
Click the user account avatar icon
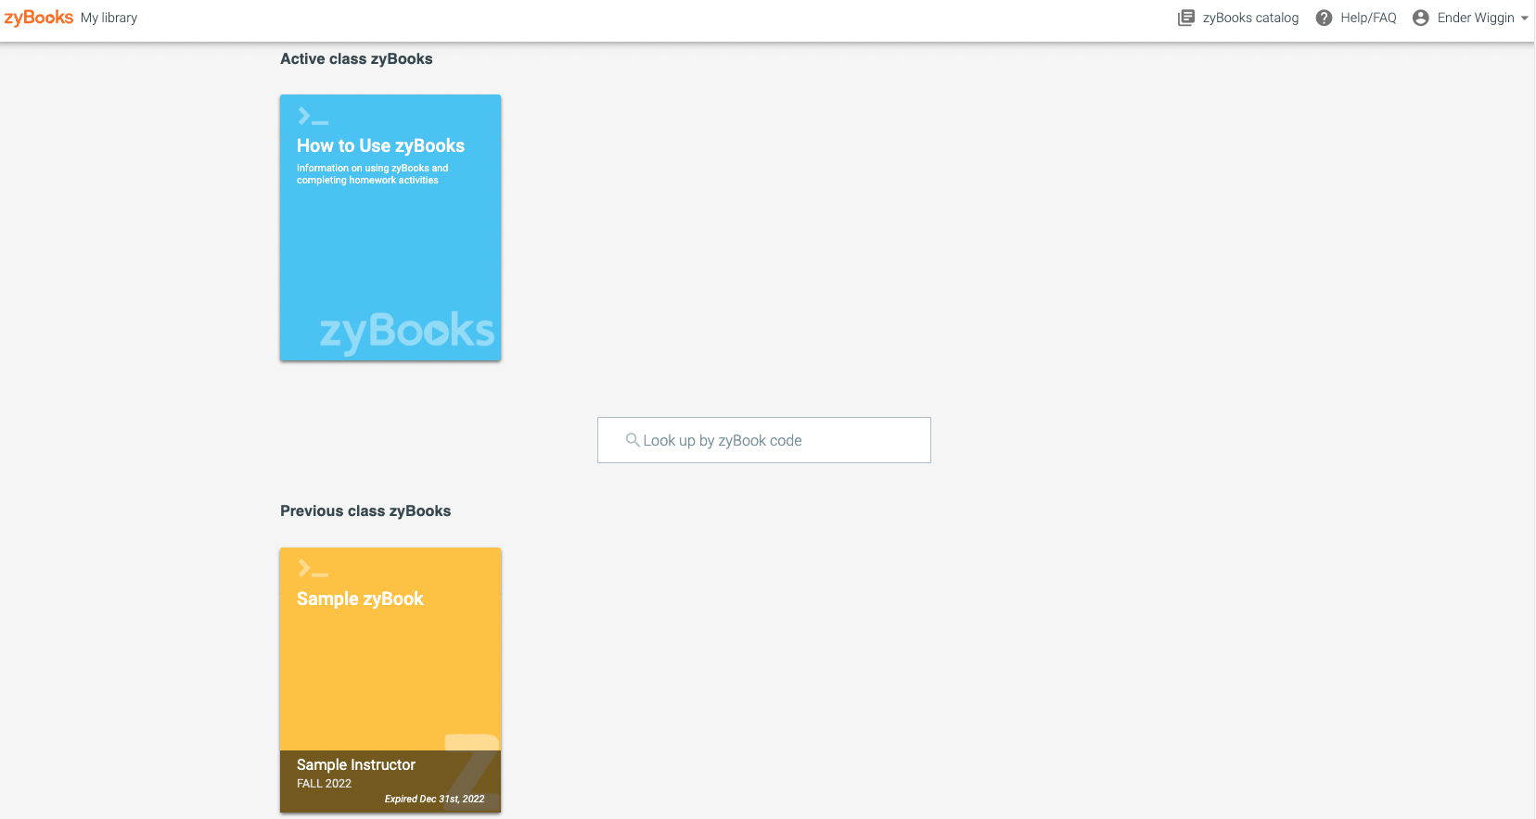tap(1420, 18)
